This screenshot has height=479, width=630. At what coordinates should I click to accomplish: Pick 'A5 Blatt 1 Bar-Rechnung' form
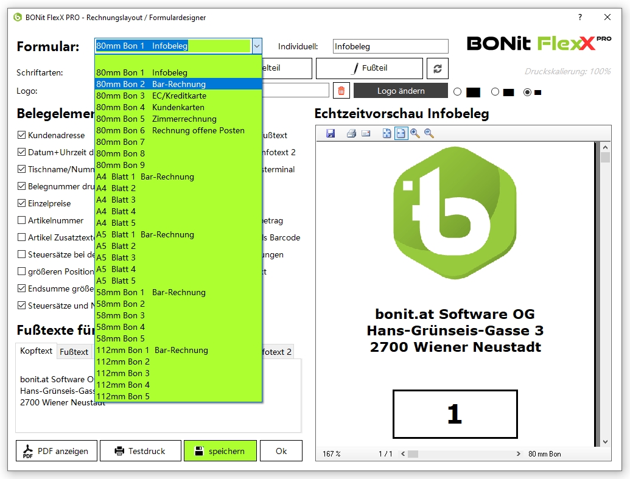coord(178,235)
